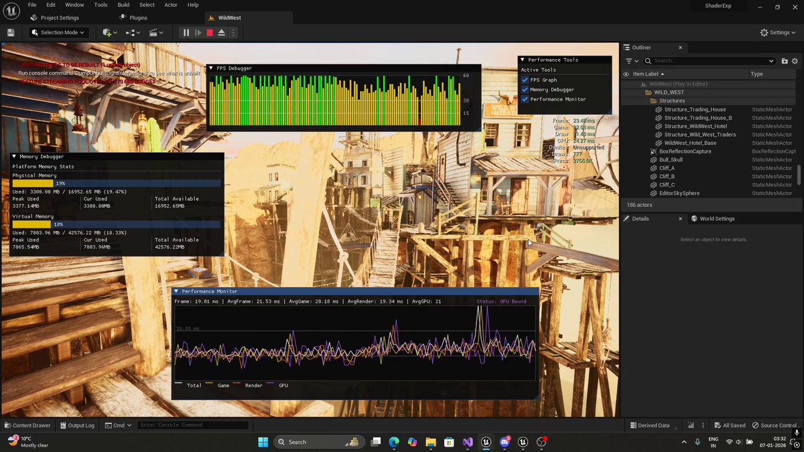Uncheck Memory Debugger in Performance Tools
Viewport: 804px width, 452px height.
click(525, 89)
